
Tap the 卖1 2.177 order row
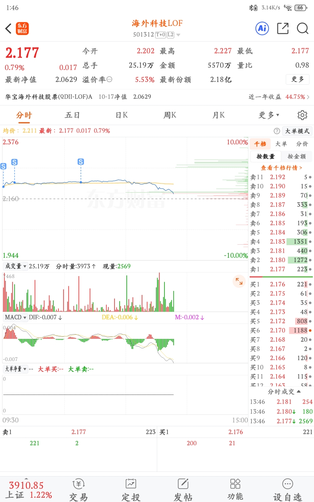tap(281, 269)
